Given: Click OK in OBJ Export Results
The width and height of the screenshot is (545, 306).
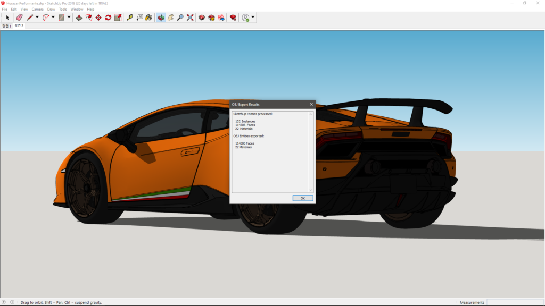Looking at the screenshot, I should point(303,198).
